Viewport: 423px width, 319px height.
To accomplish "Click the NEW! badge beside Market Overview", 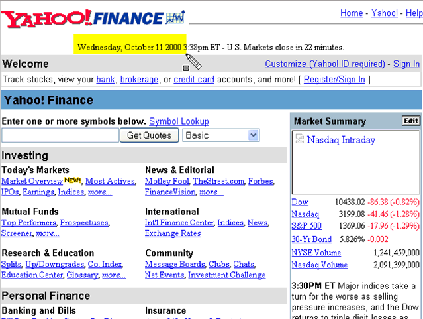I will pos(73,180).
